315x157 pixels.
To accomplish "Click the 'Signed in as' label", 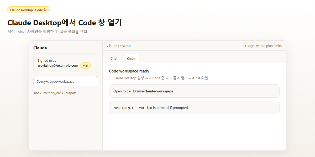I will point(47,61).
